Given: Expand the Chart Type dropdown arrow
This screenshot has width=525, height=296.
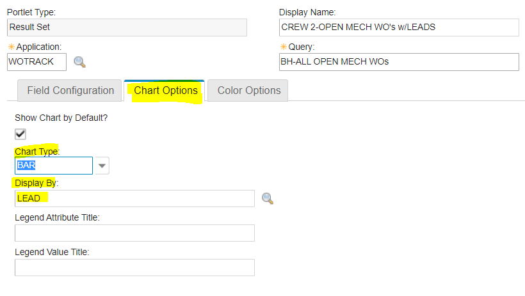Looking at the screenshot, I should tap(102, 166).
